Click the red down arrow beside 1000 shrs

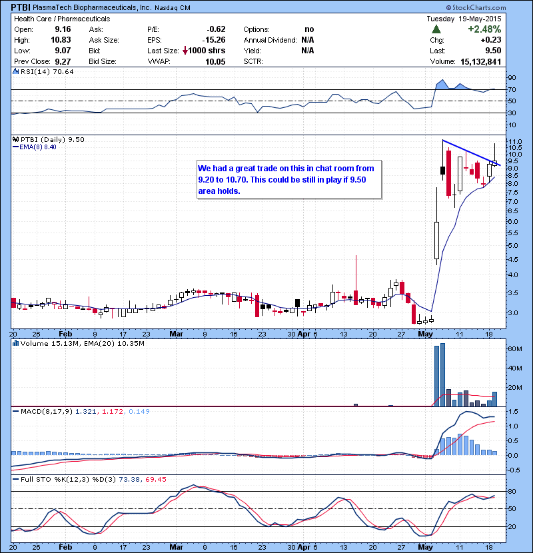185,51
